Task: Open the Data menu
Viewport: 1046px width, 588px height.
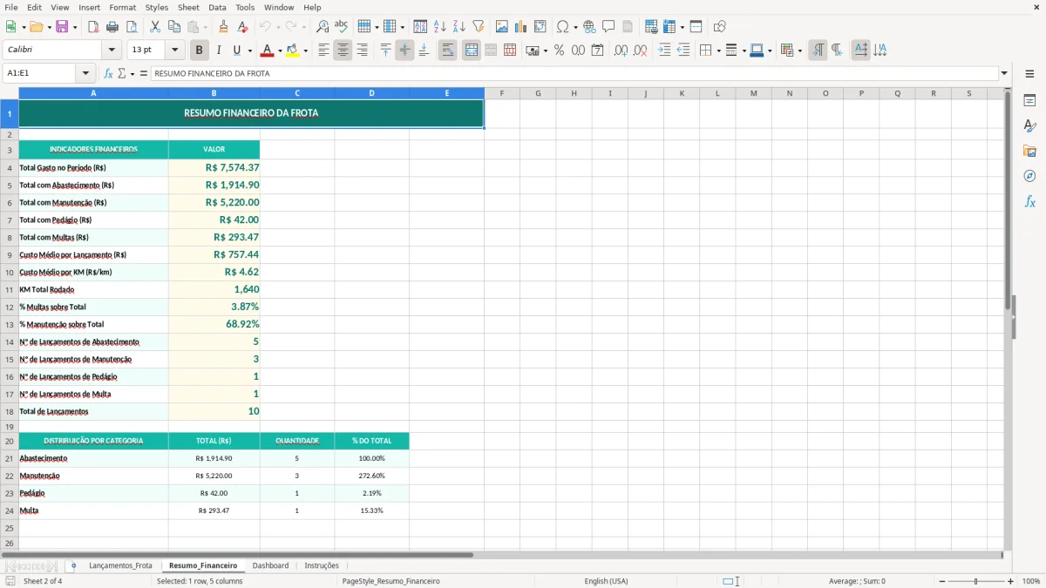Action: [x=217, y=7]
